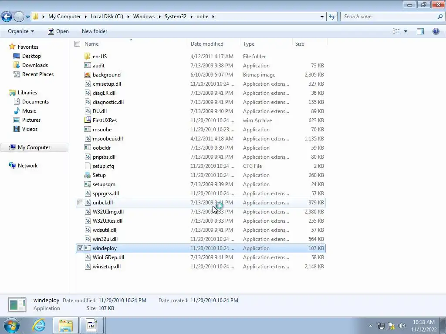Click the search magnifier icon

pos(440,17)
